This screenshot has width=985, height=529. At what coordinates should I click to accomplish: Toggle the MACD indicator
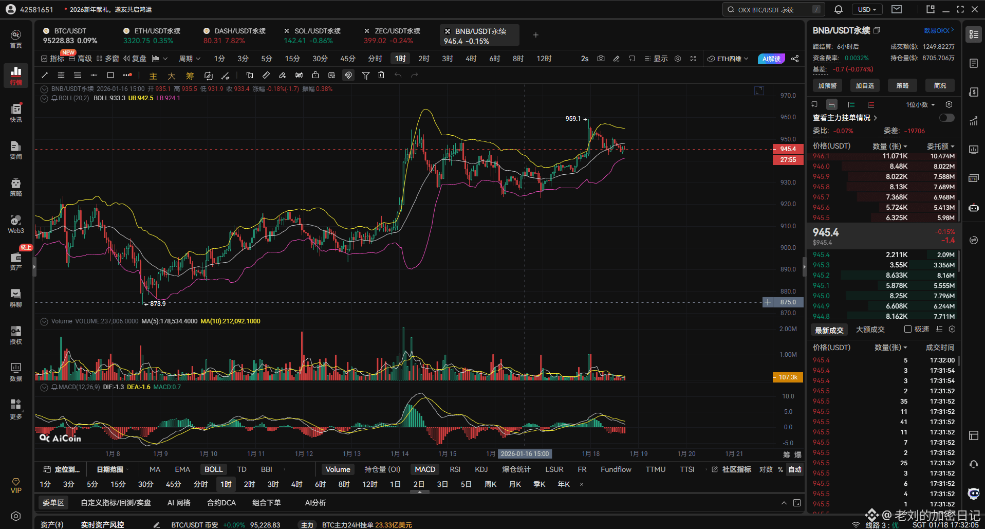[425, 469]
